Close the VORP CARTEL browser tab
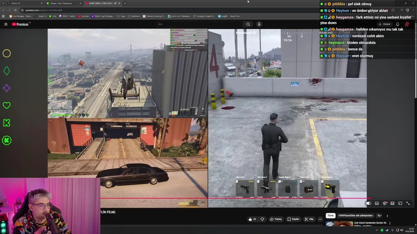The image size is (417, 234). click(119, 3)
